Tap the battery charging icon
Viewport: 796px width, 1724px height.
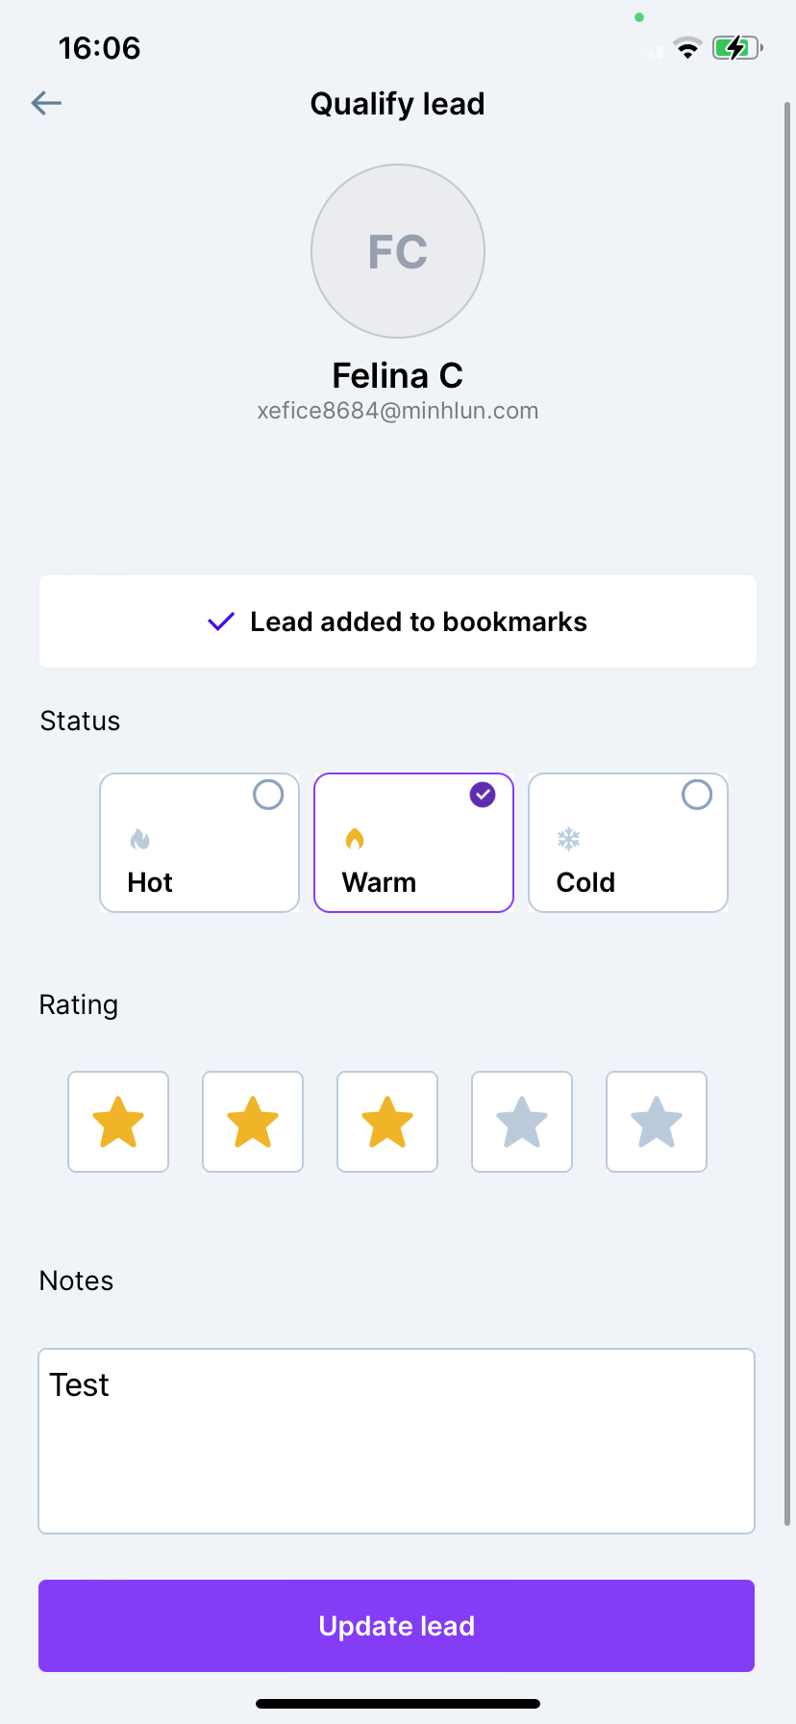point(736,48)
